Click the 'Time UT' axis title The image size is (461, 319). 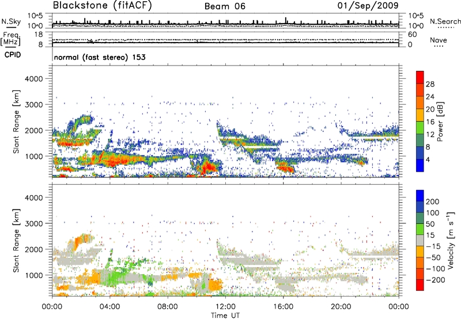pyautogui.click(x=225, y=316)
